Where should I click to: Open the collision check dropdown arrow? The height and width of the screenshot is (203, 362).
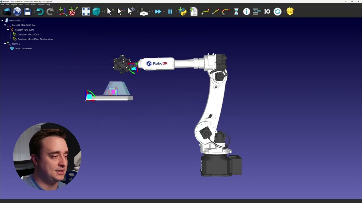coord(150,12)
